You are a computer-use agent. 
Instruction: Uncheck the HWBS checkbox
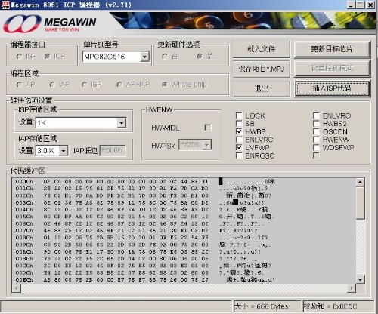239,131
